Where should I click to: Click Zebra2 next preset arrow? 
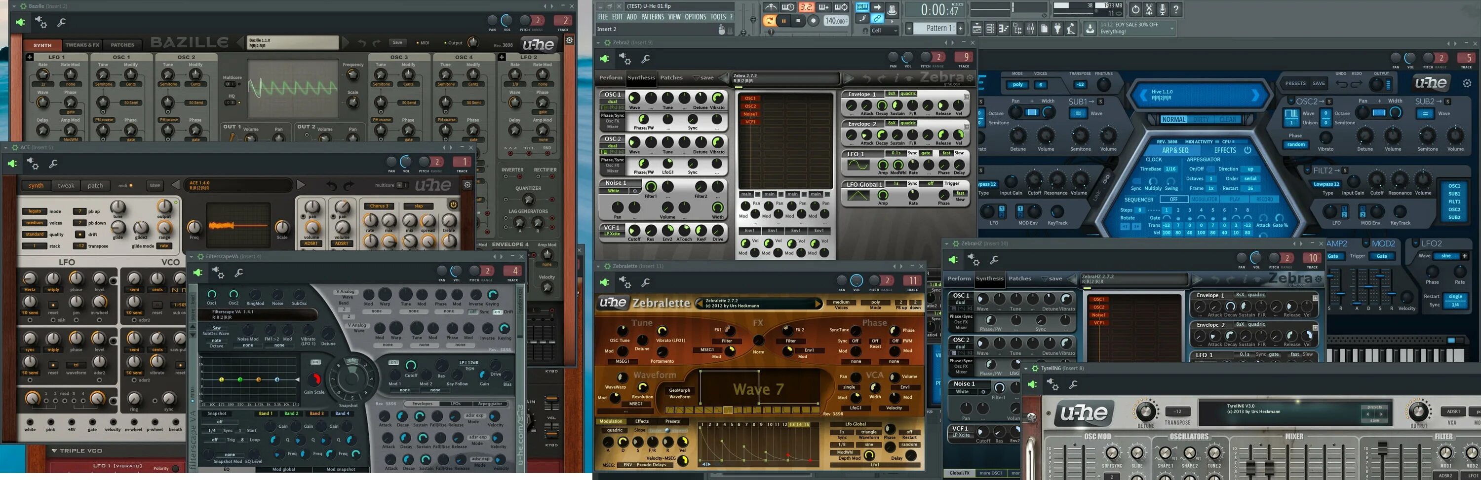(x=849, y=78)
